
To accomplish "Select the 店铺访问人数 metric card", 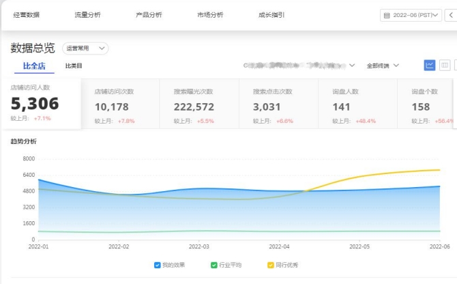I will click(x=41, y=104).
